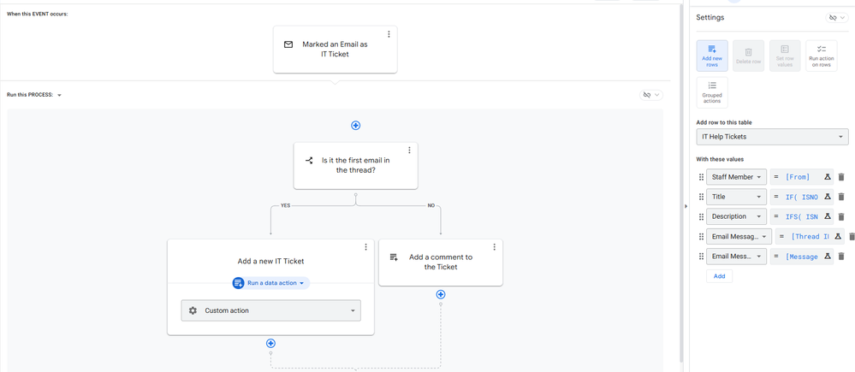The height and width of the screenshot is (372, 855).
Task: Open the three-dot menu on Add a new IT Ticket
Action: (366, 247)
